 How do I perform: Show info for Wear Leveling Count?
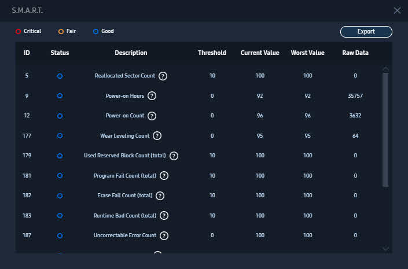point(157,136)
